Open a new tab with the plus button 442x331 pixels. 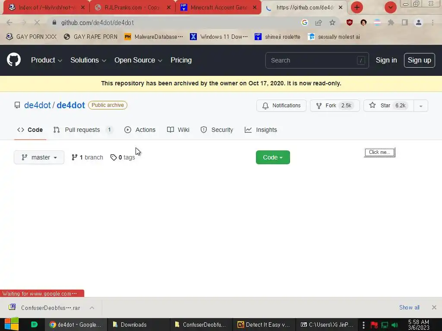pyautogui.click(x=357, y=7)
